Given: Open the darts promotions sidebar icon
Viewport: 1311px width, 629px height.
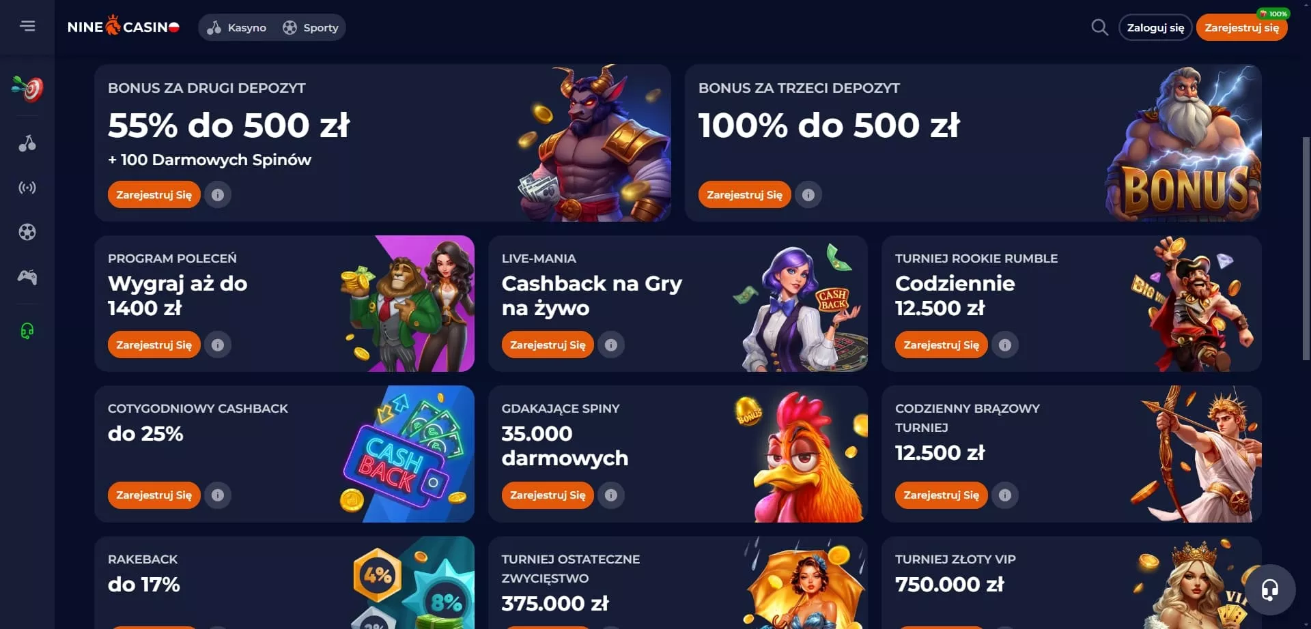Looking at the screenshot, I should tap(27, 89).
